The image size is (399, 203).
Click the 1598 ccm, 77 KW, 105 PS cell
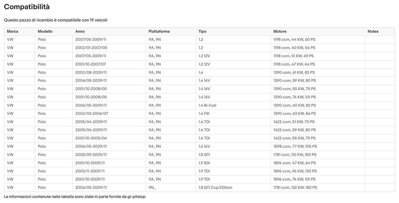[x=295, y=146]
